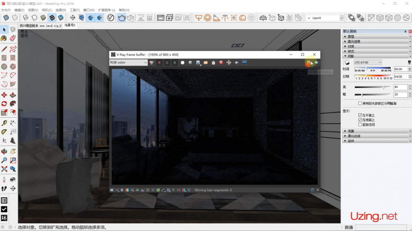412x231 pixels.
Task: Click the save image icon in frame buffer
Action: point(198,63)
